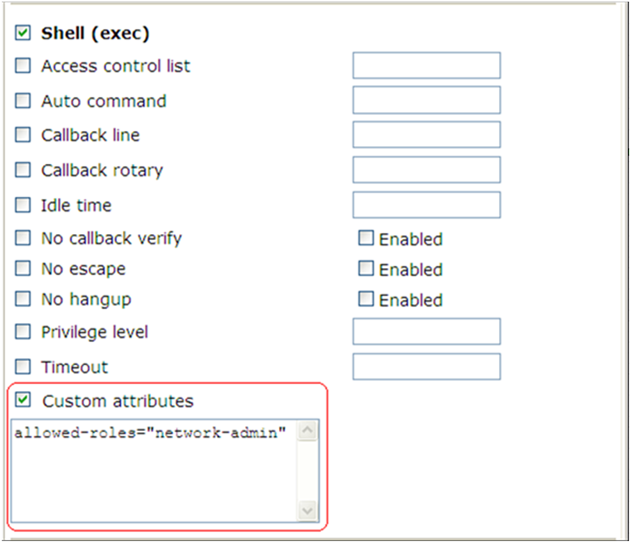Tick the Privilege level checkbox
The image size is (632, 544).
pyautogui.click(x=22, y=331)
